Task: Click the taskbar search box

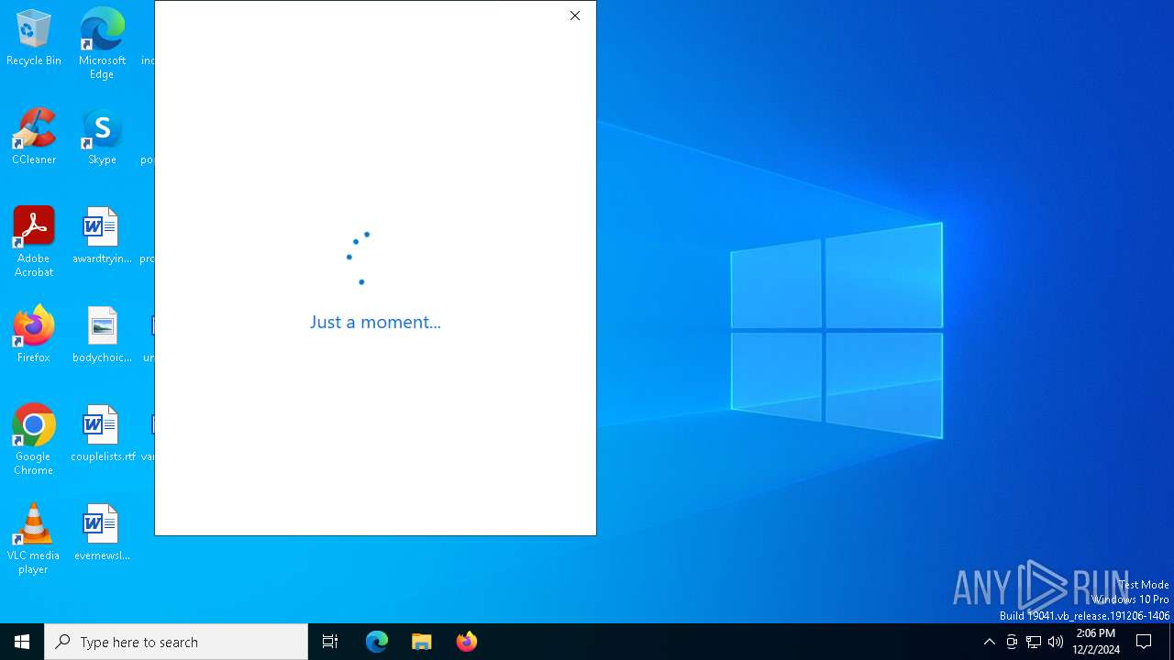Action: [176, 642]
